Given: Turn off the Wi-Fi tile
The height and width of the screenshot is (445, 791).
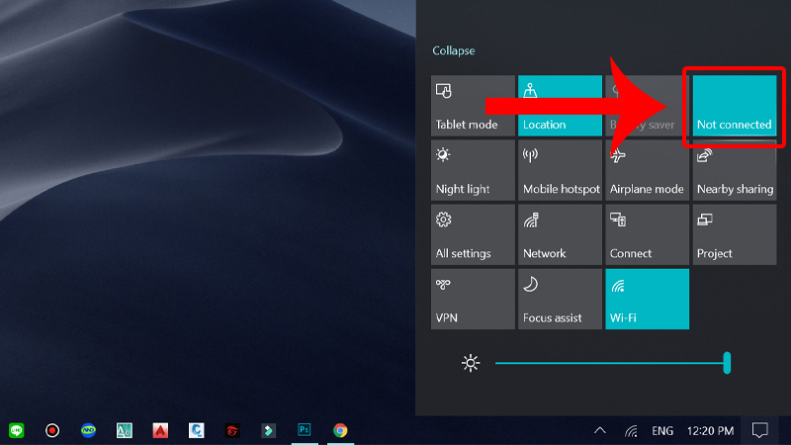Looking at the screenshot, I should tap(648, 300).
